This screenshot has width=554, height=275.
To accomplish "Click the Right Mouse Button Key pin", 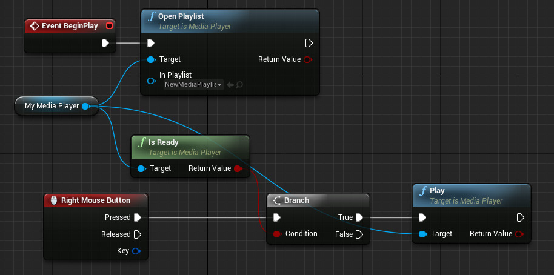I will click(136, 251).
